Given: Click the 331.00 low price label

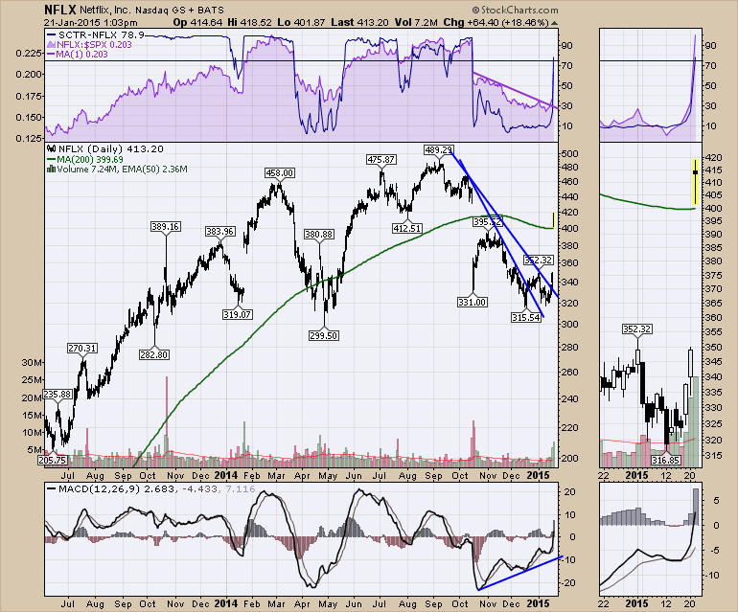Looking at the screenshot, I should [x=473, y=302].
